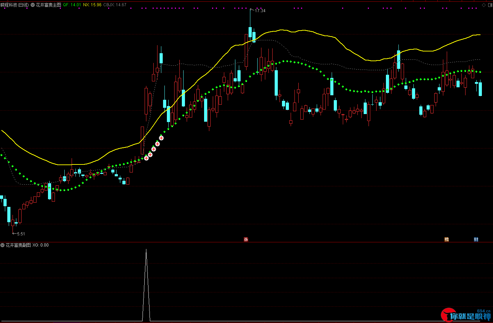Click the 花开富贵副图 indicator name
493x323 pixels.
18,245
